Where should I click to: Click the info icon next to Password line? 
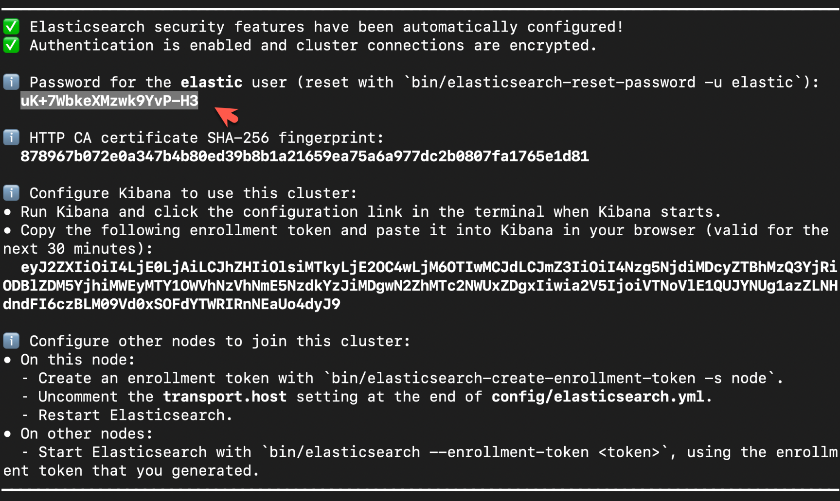click(x=11, y=82)
